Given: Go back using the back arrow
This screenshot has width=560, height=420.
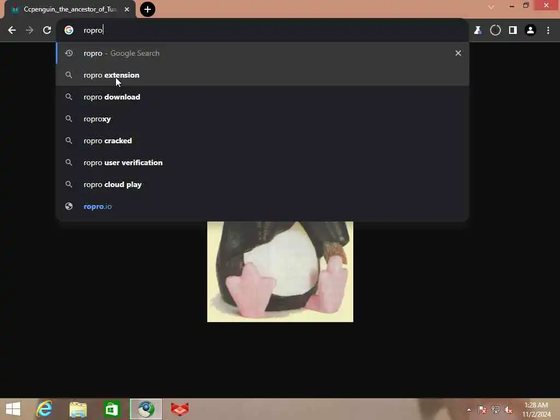Looking at the screenshot, I should 12,31.
